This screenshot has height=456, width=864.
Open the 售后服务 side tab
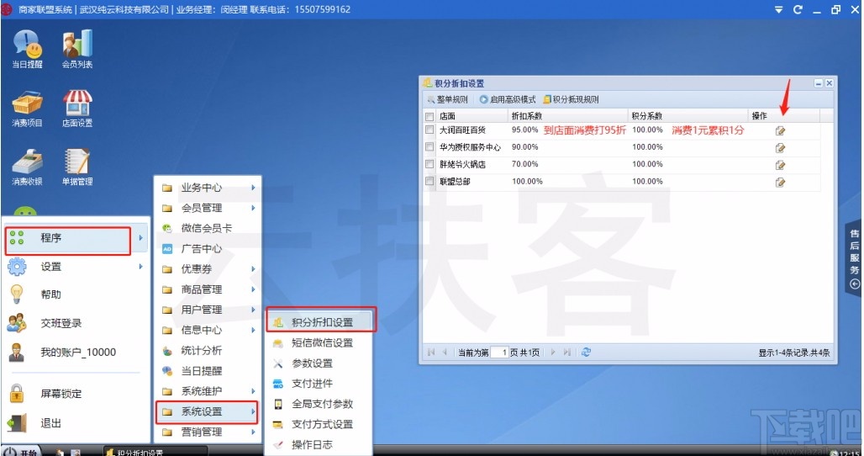(x=854, y=259)
